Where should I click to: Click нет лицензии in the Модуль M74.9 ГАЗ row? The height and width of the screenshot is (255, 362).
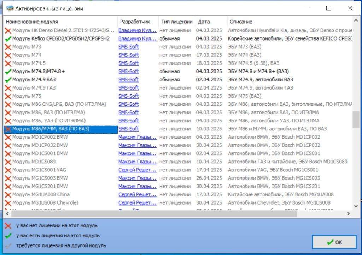(x=175, y=88)
